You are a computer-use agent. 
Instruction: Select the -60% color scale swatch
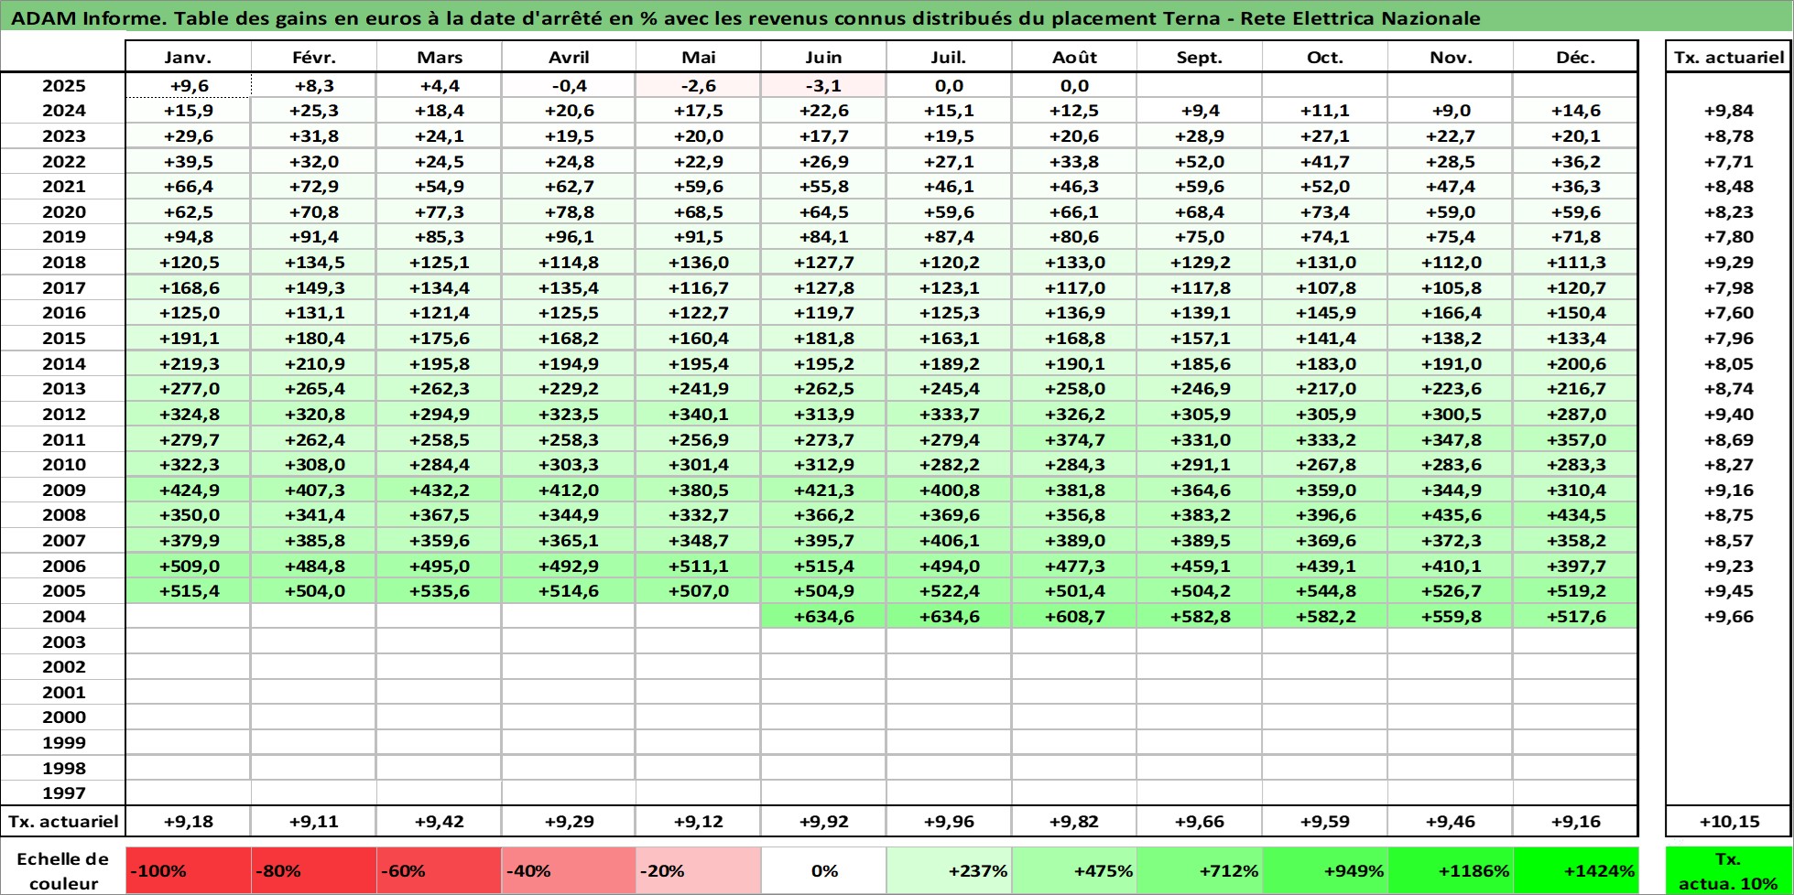(x=440, y=871)
